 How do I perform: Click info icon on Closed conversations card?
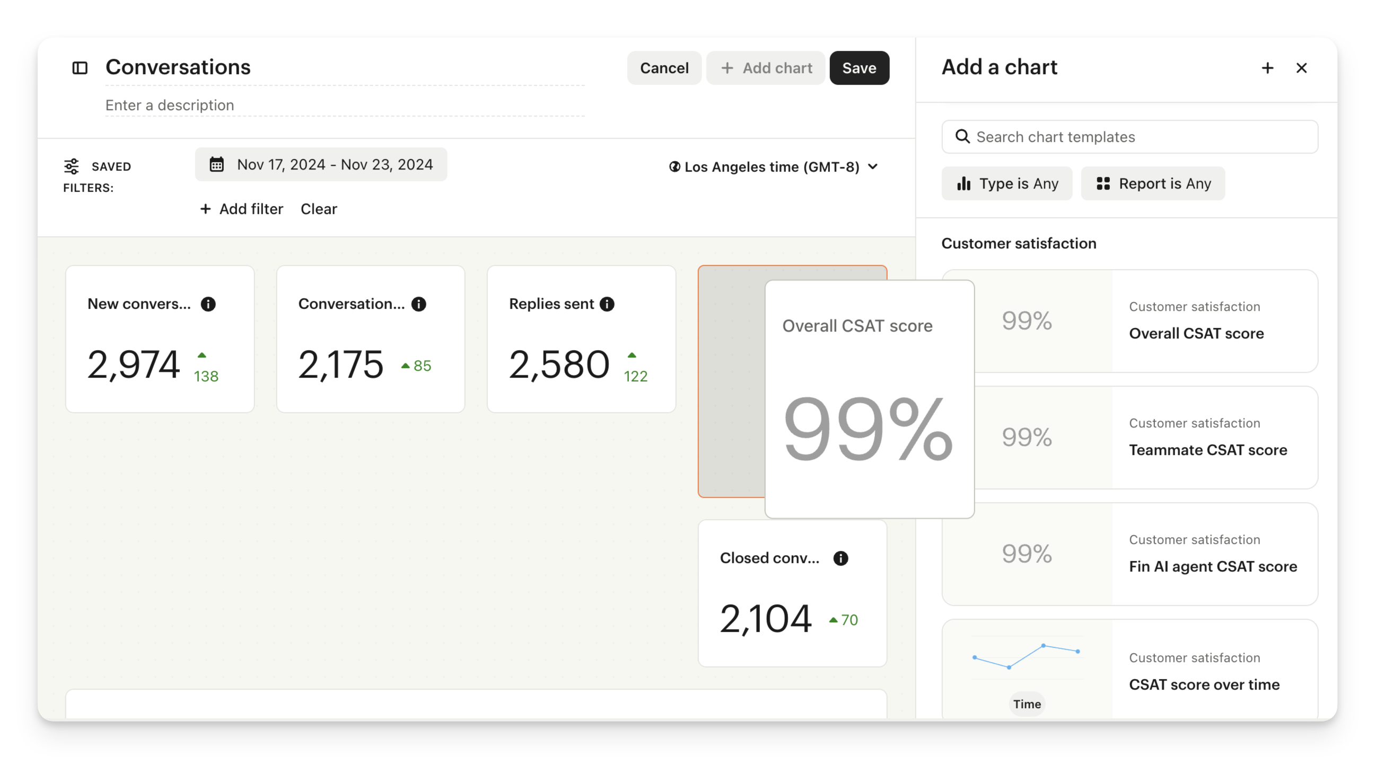pyautogui.click(x=840, y=558)
